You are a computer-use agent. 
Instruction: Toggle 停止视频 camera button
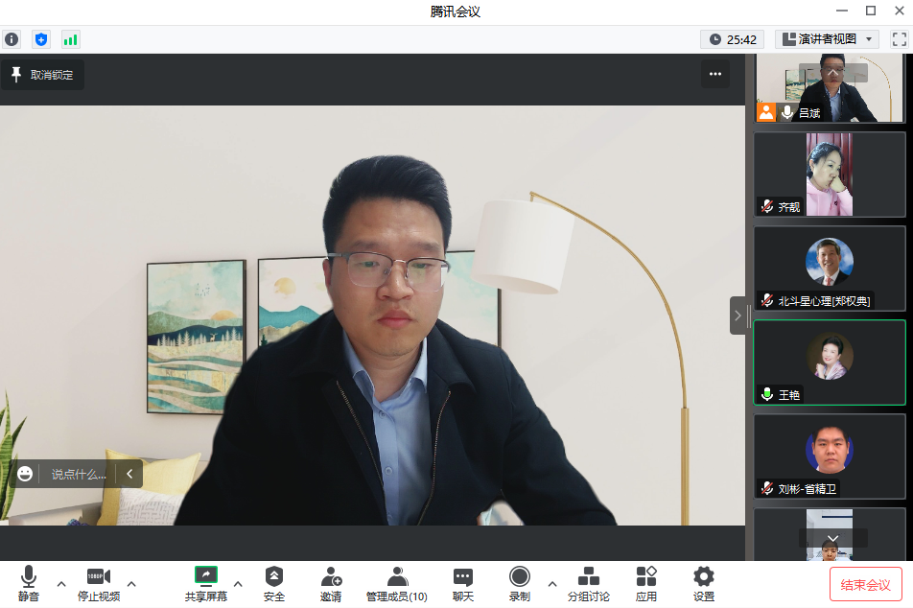[x=99, y=584]
